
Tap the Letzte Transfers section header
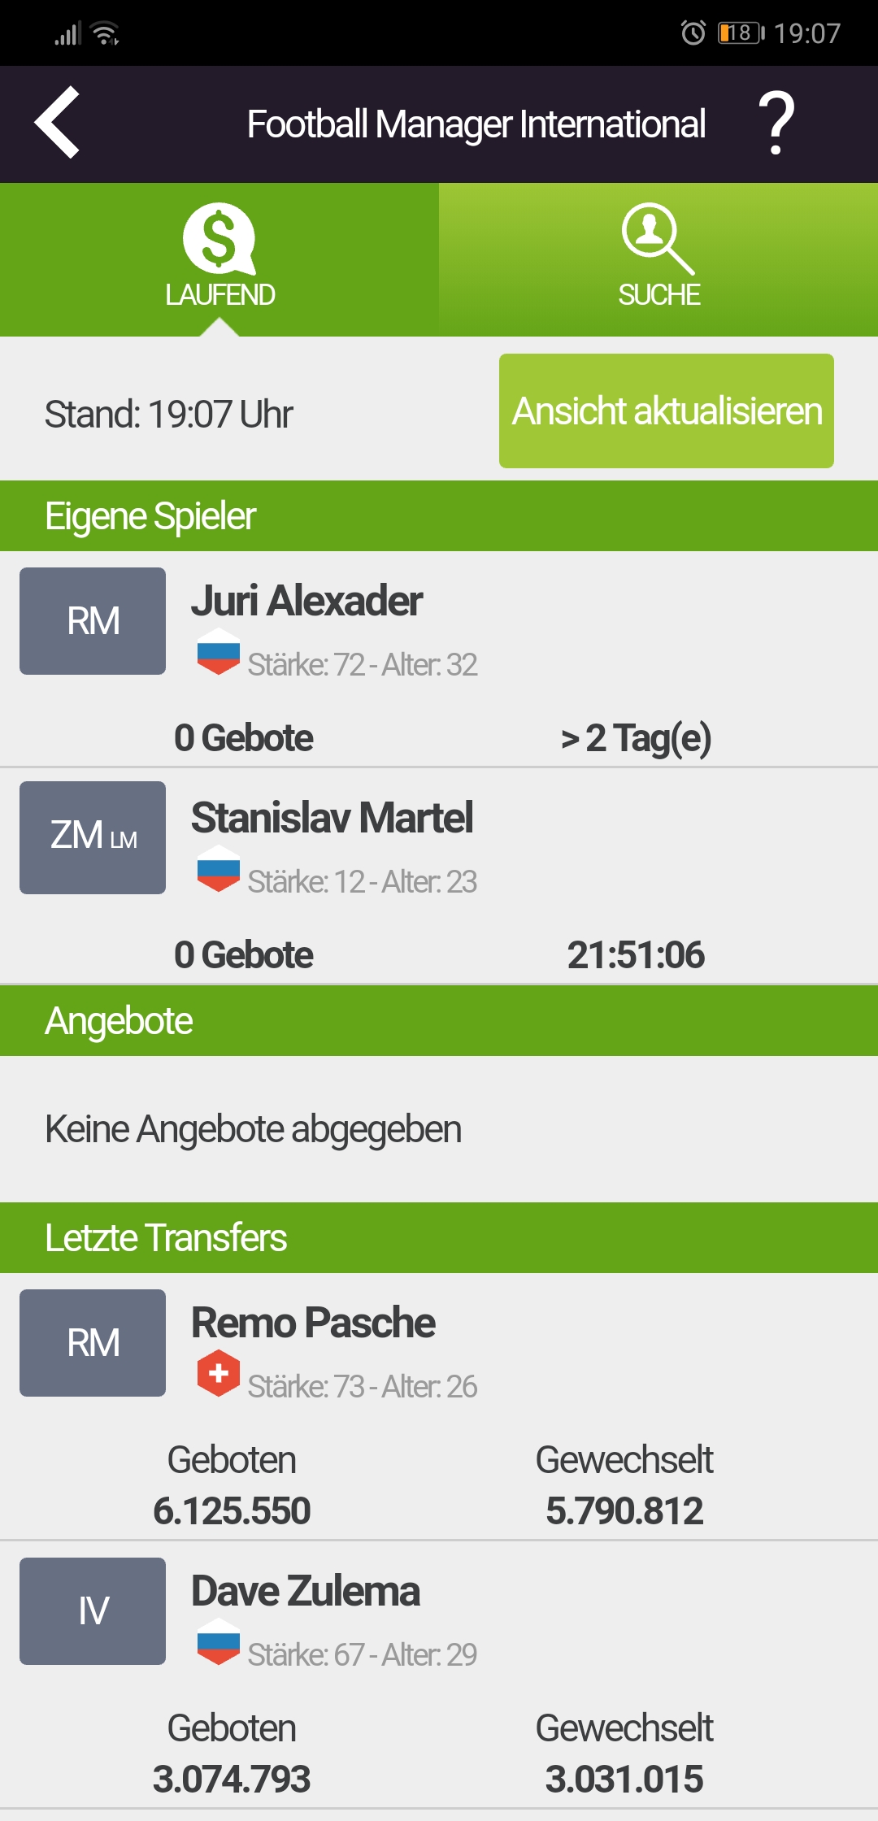coord(439,1237)
